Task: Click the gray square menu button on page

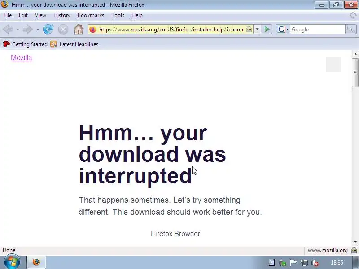Action: click(333, 65)
